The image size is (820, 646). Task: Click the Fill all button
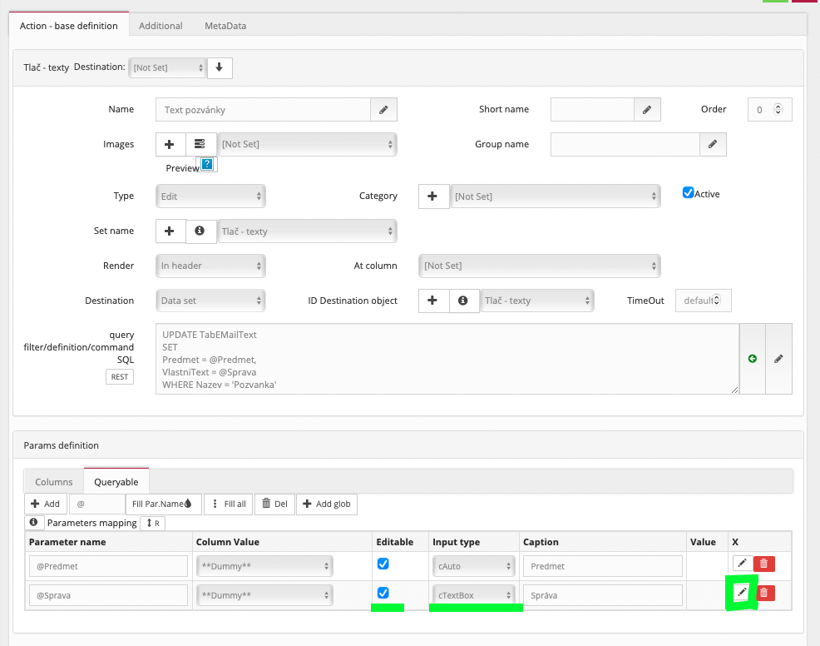coord(227,504)
